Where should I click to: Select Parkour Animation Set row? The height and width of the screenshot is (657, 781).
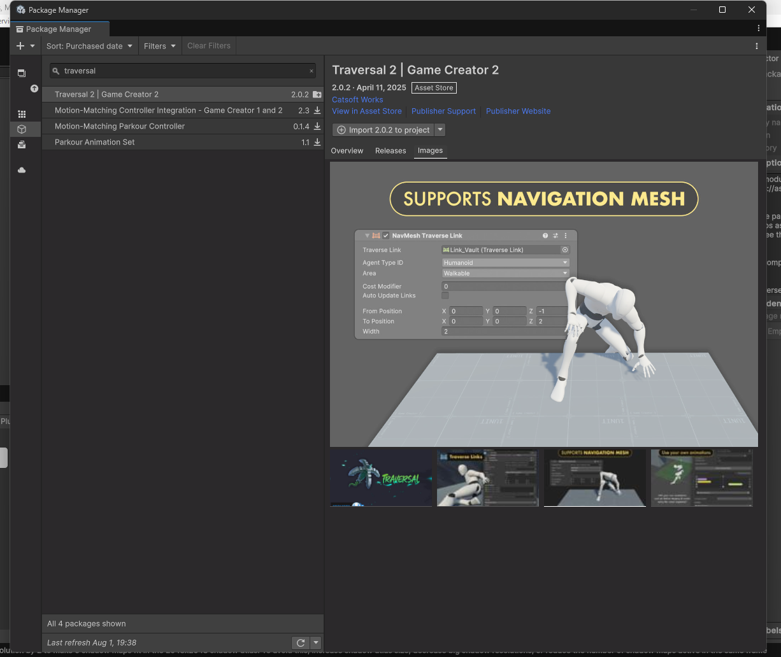click(183, 142)
